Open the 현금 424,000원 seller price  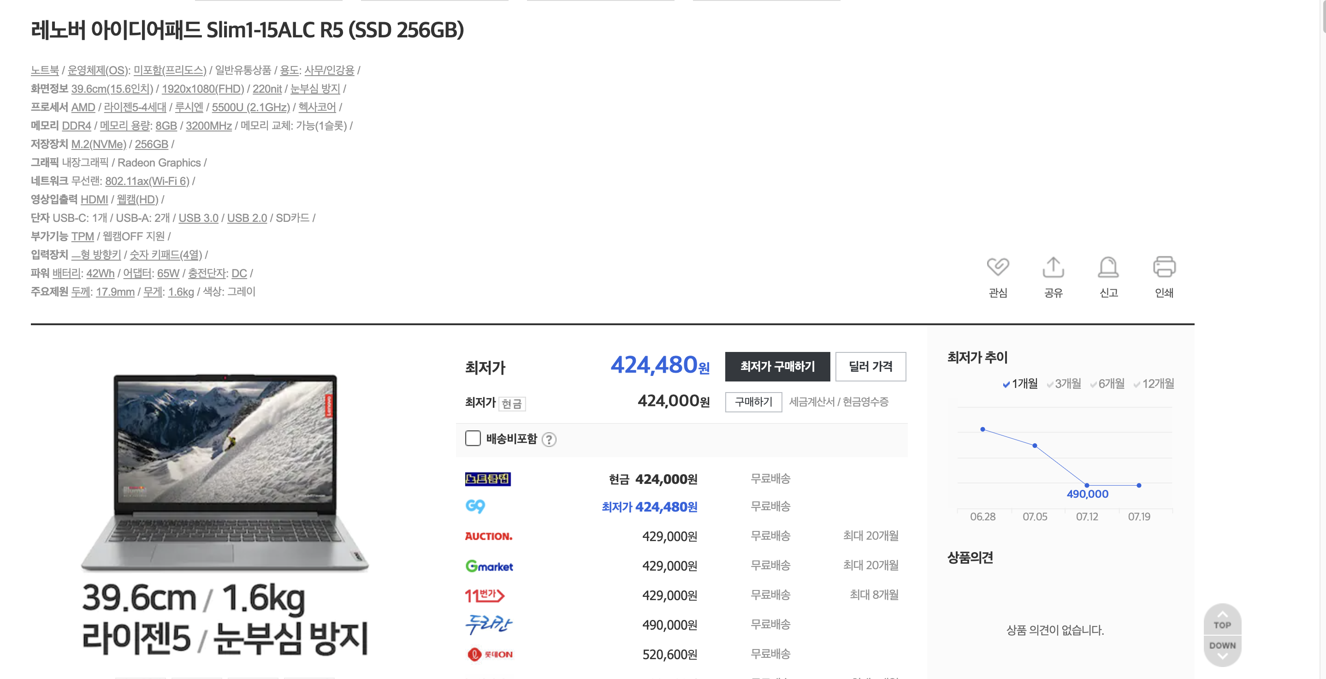[x=653, y=479]
